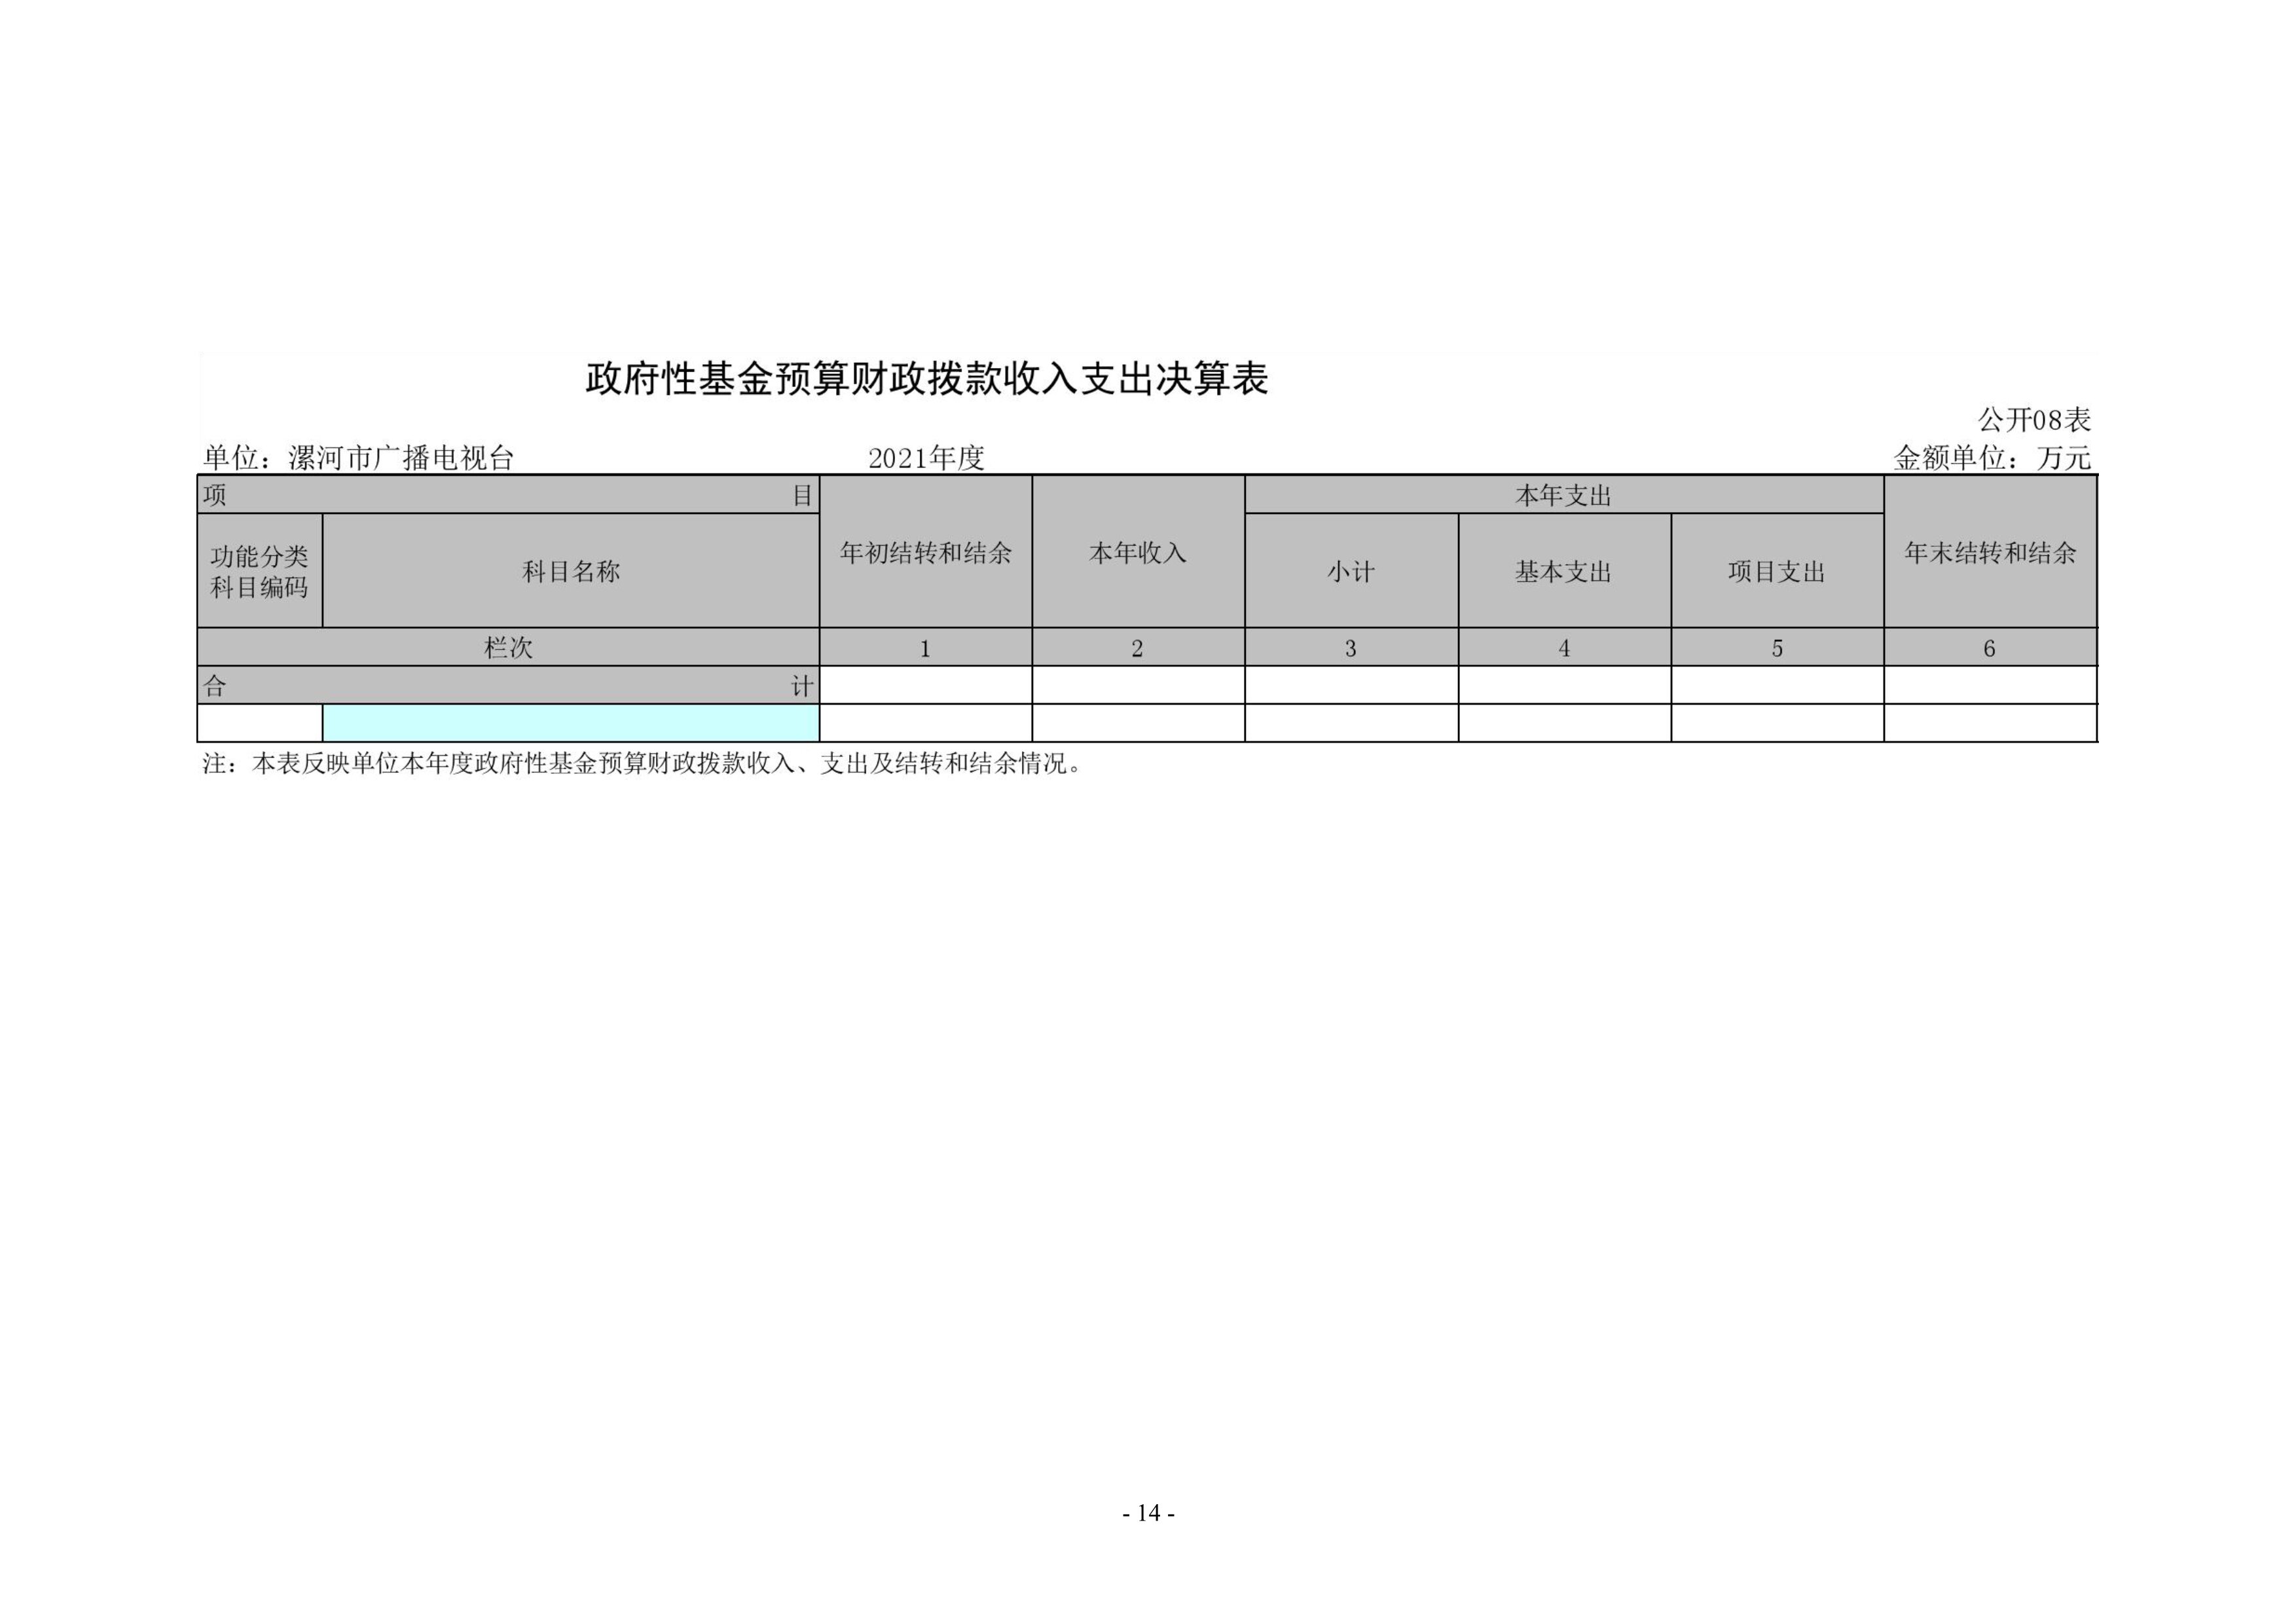This screenshot has width=2296, height=1624.
Task: Select the 年初结转和结余 column header
Action: tap(925, 552)
